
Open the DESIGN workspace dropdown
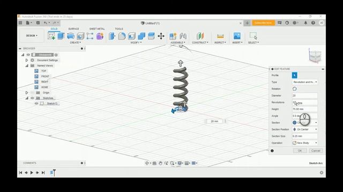[x=32, y=36]
